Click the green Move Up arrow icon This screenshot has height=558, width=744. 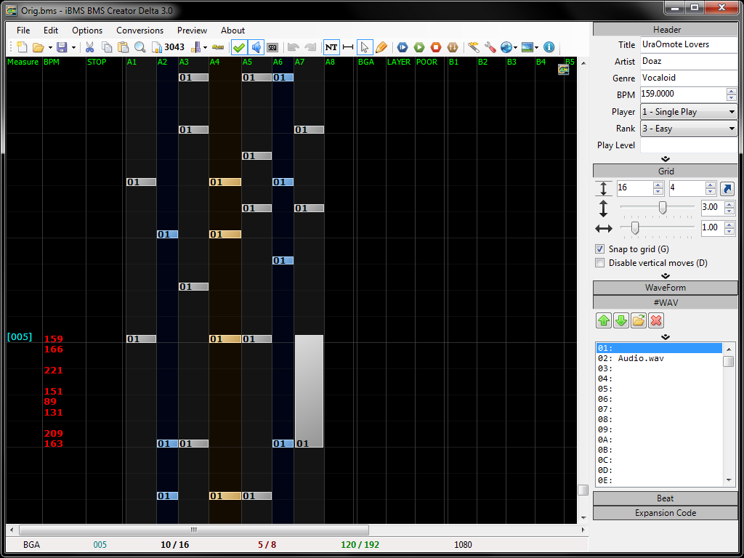604,320
